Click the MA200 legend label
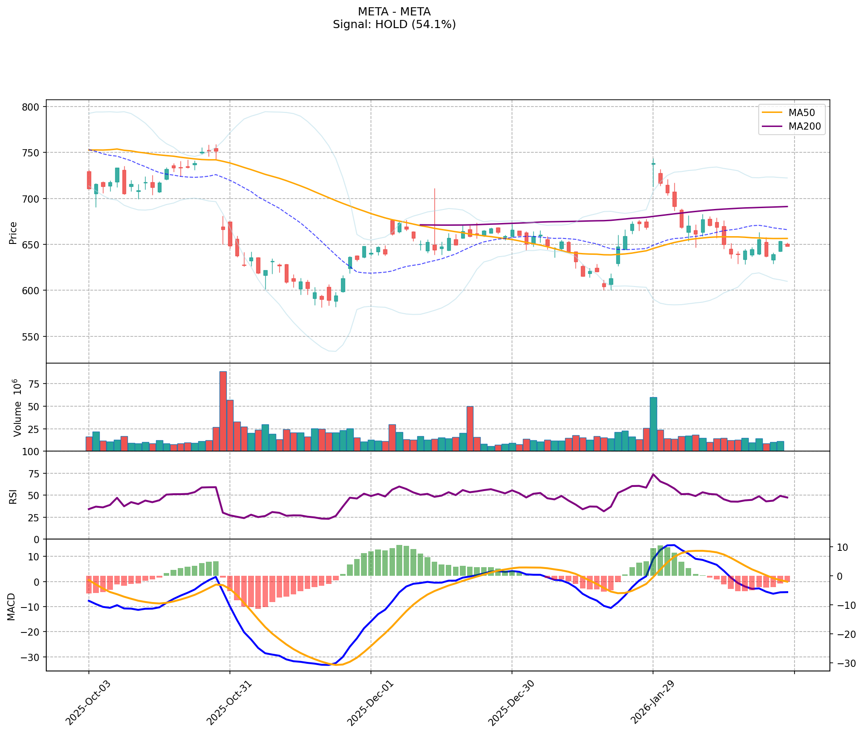The width and height of the screenshot is (863, 734). click(x=804, y=126)
